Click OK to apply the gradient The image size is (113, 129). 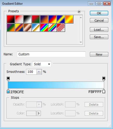pyautogui.click(x=99, y=13)
